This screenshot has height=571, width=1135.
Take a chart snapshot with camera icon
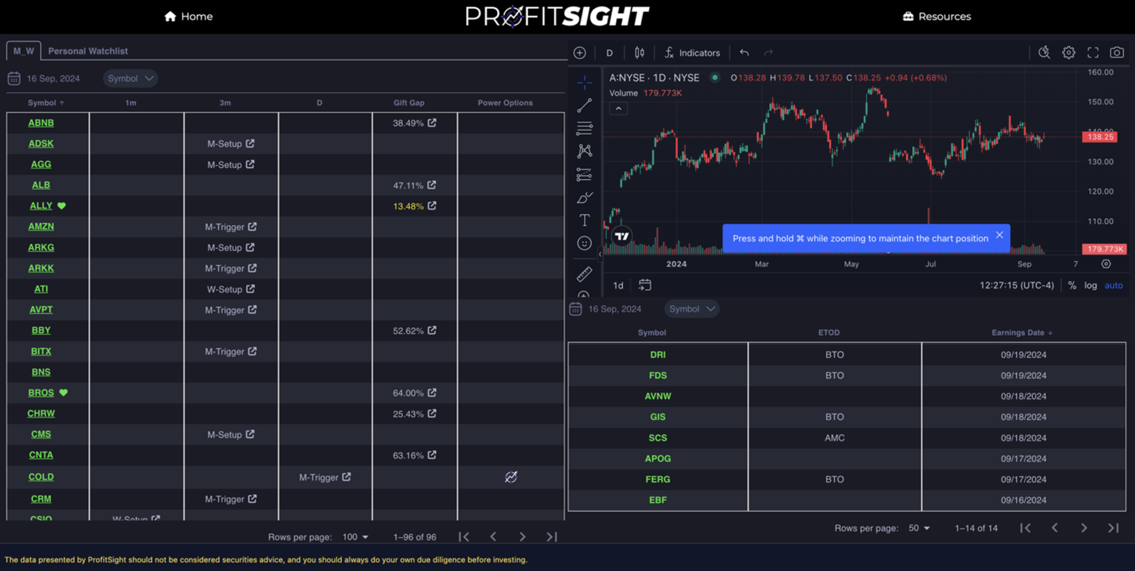click(1117, 53)
